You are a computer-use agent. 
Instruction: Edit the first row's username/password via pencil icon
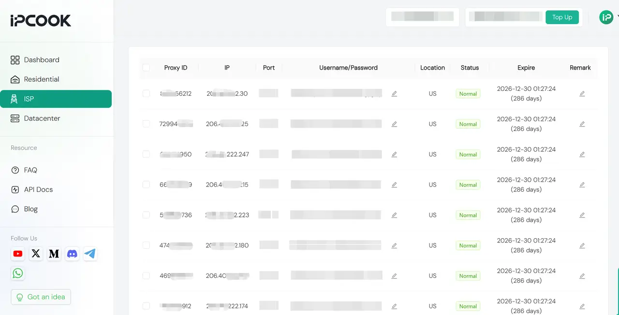[x=394, y=93]
